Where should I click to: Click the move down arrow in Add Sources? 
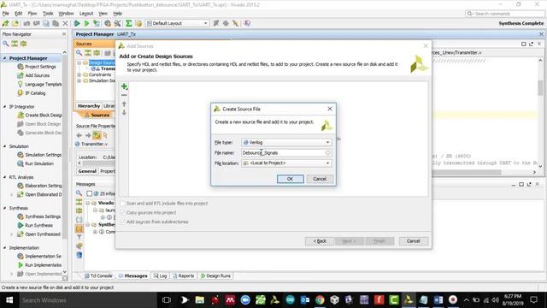click(x=124, y=112)
